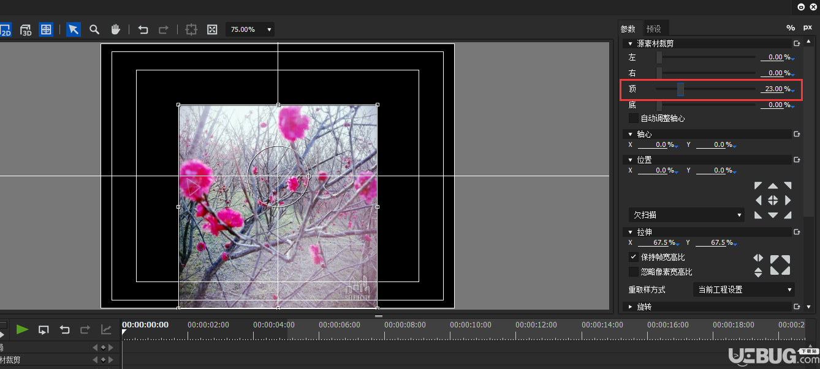The width and height of the screenshot is (820, 369).
Task: Click the fit-width horizontal arrows icon
Action: click(x=758, y=258)
